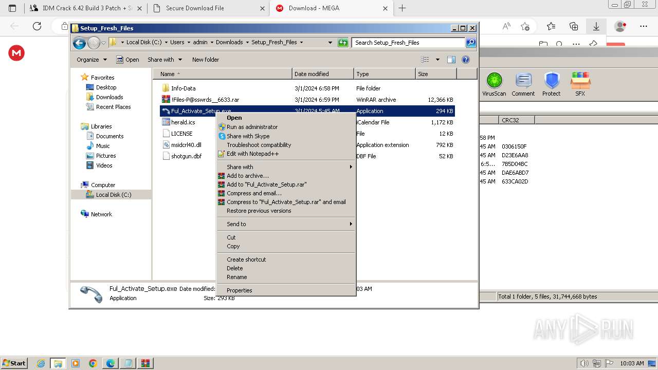This screenshot has height=370, width=658.
Task: Open a new browser tab
Action: 402,8
